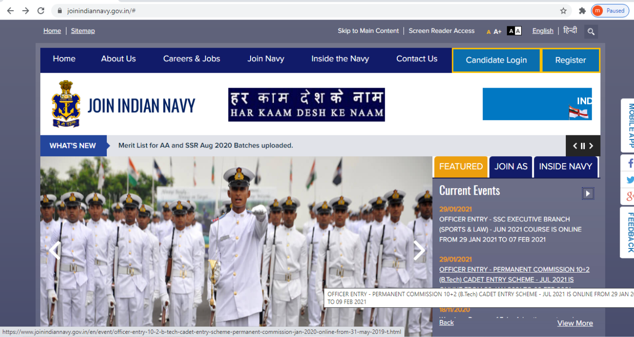634x337 pixels.
Task: Open the Chrome profile 'Paused' button
Action: coord(610,11)
